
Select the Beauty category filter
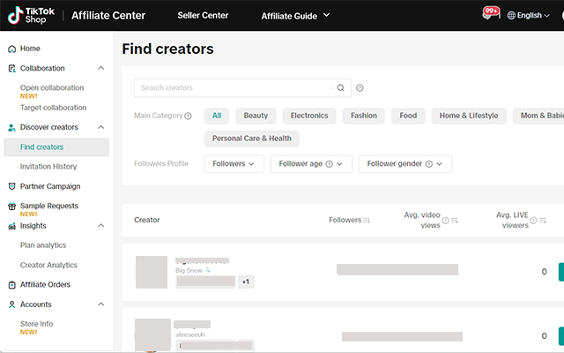point(256,116)
